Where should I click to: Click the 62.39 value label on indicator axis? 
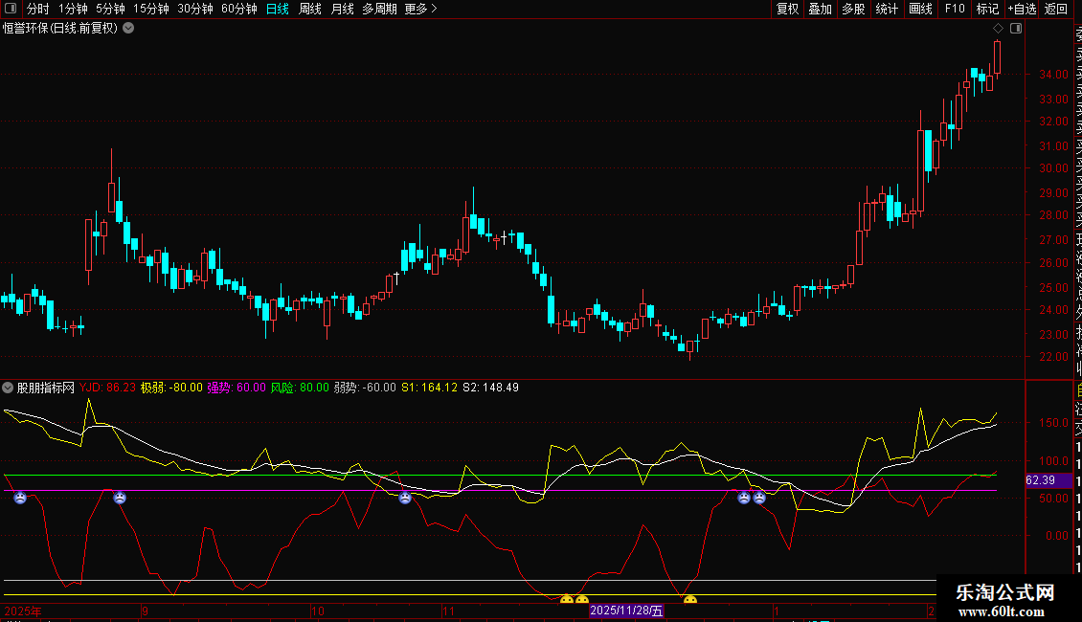(x=1040, y=480)
